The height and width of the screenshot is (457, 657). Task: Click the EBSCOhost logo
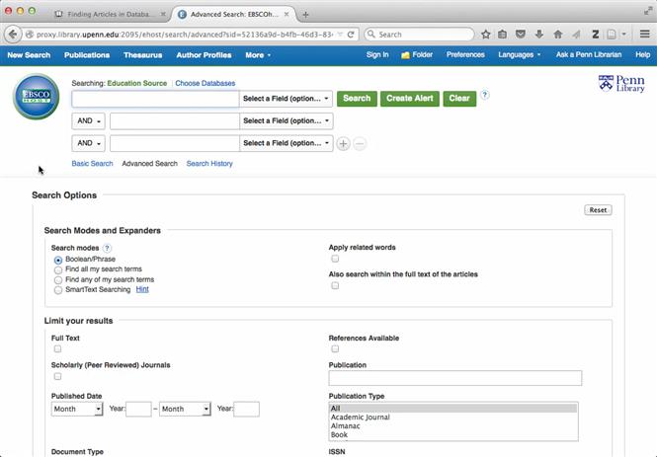coord(36,97)
